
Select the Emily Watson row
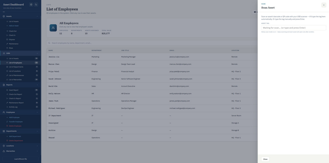[x=152, y=93]
